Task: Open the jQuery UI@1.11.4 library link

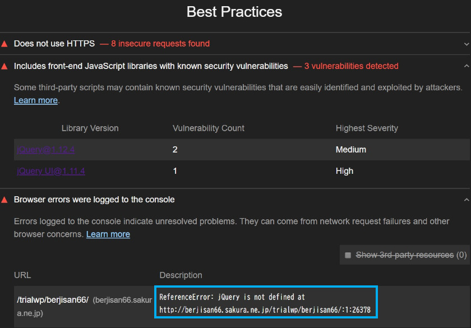Action: (x=51, y=171)
